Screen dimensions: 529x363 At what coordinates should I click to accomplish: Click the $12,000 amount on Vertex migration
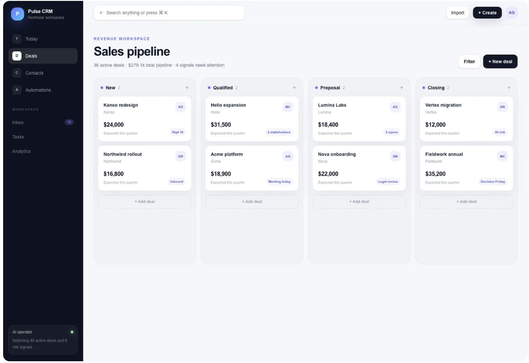(435, 125)
